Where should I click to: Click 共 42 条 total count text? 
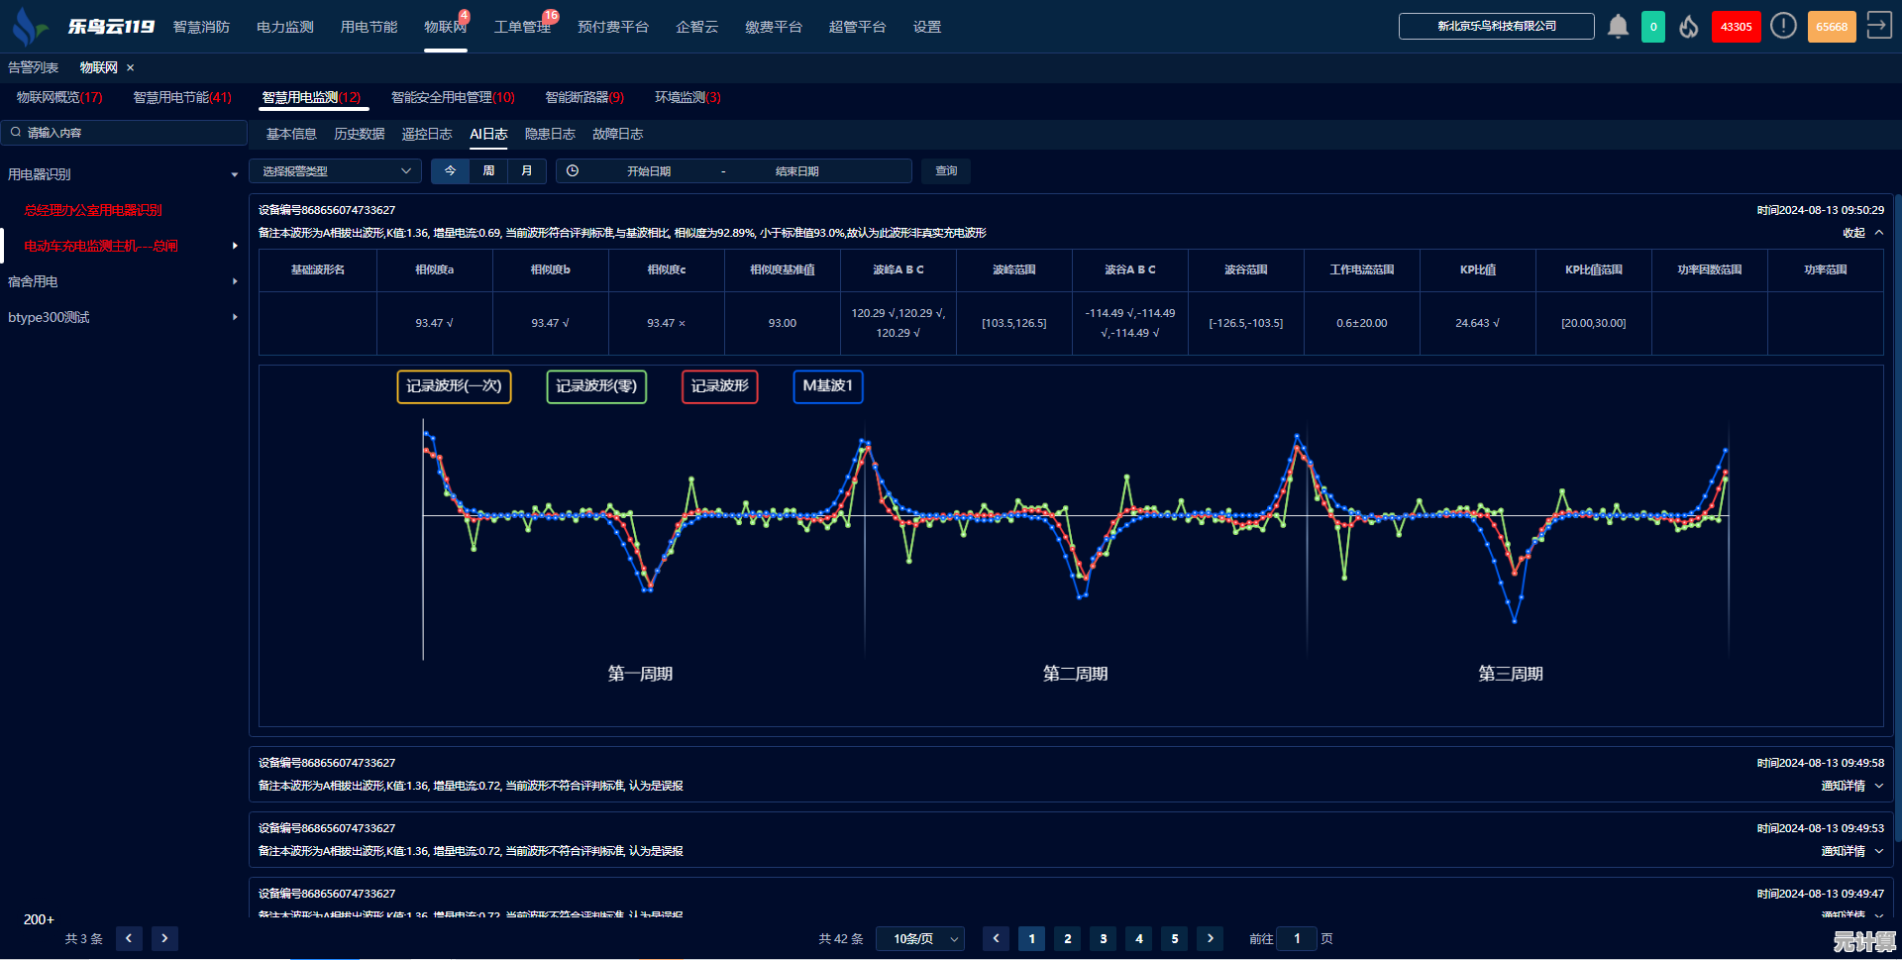click(x=841, y=938)
